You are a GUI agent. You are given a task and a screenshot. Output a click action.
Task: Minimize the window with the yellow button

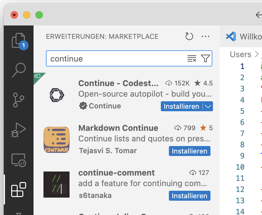tap(27, 15)
